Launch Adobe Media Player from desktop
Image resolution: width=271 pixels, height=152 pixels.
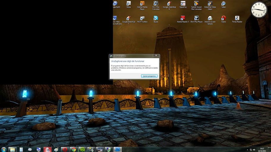[x=142, y=6]
